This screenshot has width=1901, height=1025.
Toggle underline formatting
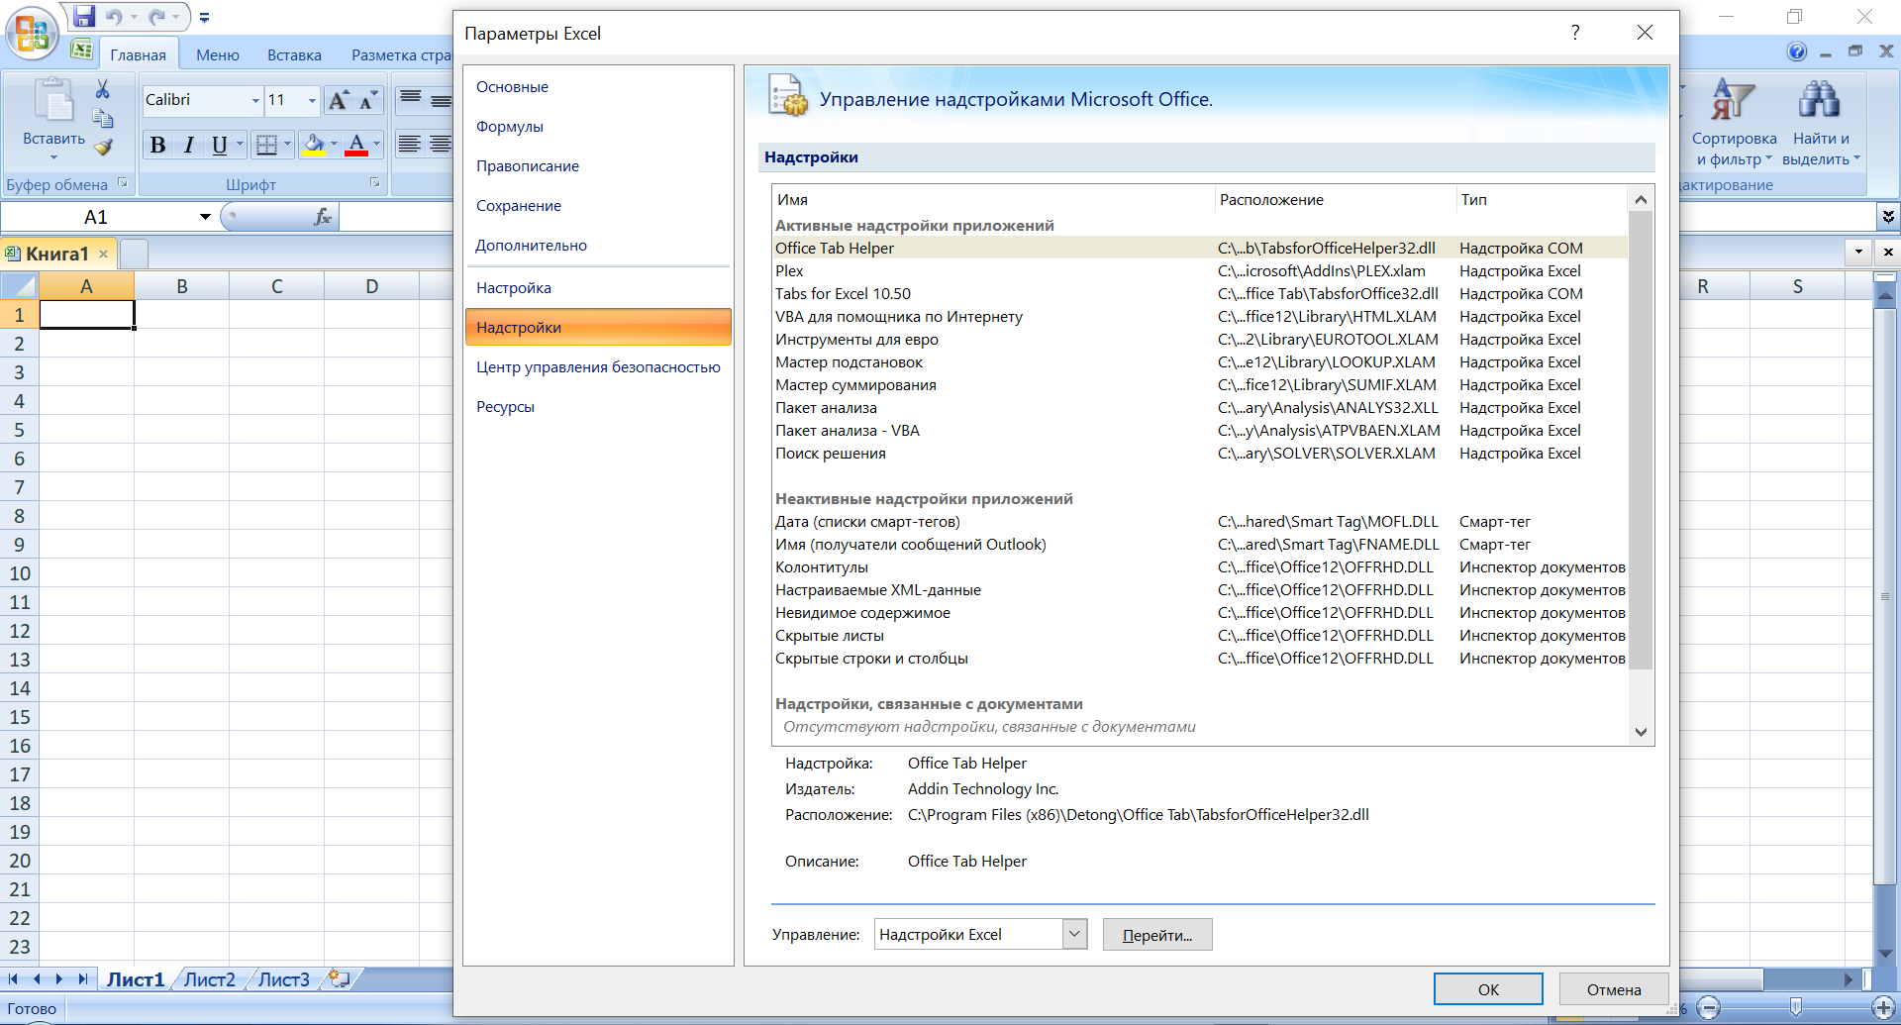coord(219,146)
